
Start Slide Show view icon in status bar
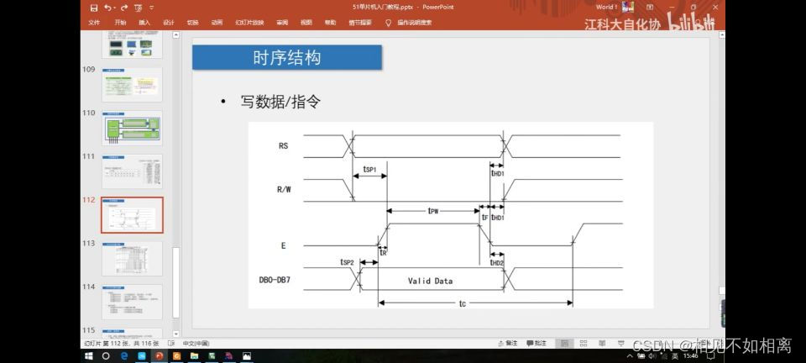tap(621, 343)
